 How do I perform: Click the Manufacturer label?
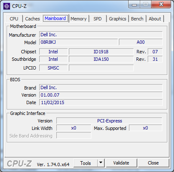23,35
